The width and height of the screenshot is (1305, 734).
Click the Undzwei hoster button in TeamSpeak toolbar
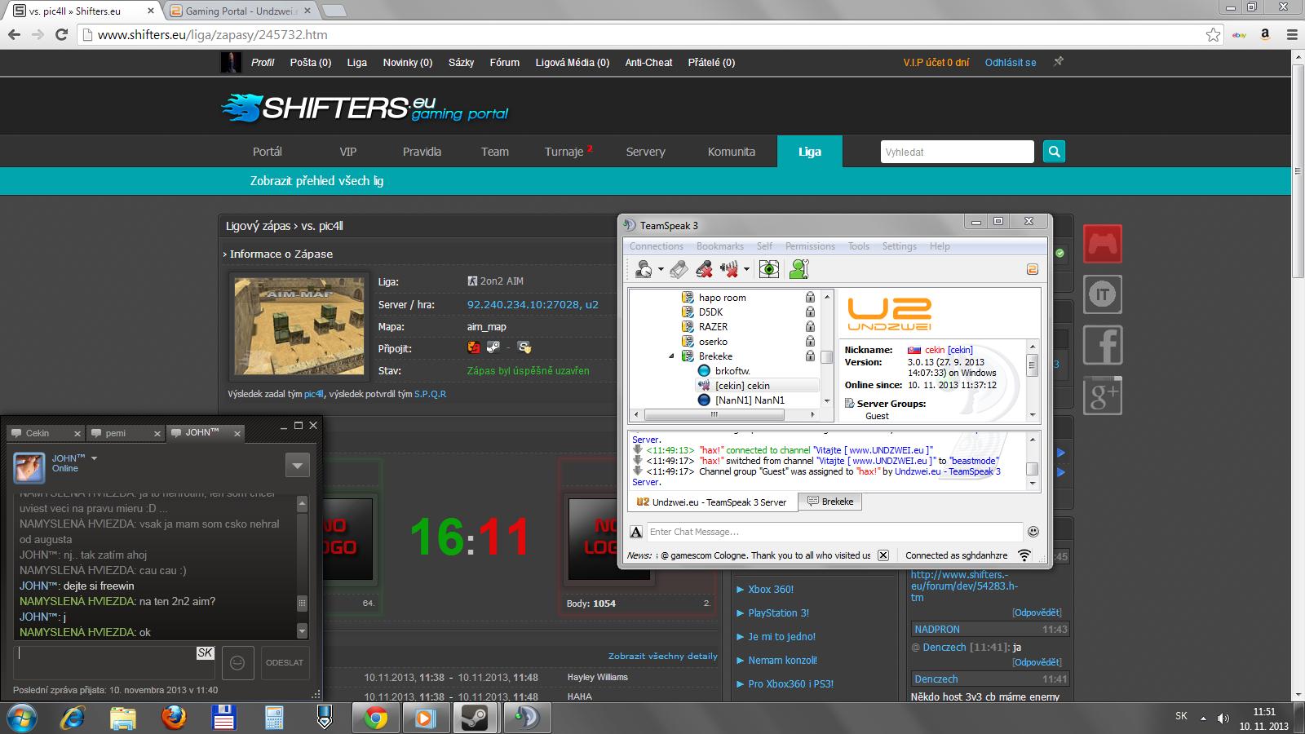click(1032, 269)
